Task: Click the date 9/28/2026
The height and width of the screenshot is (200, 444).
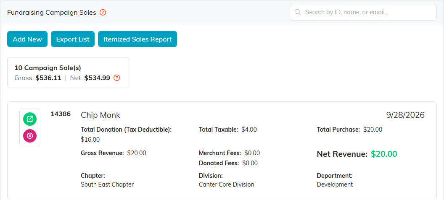Action: coord(405,115)
